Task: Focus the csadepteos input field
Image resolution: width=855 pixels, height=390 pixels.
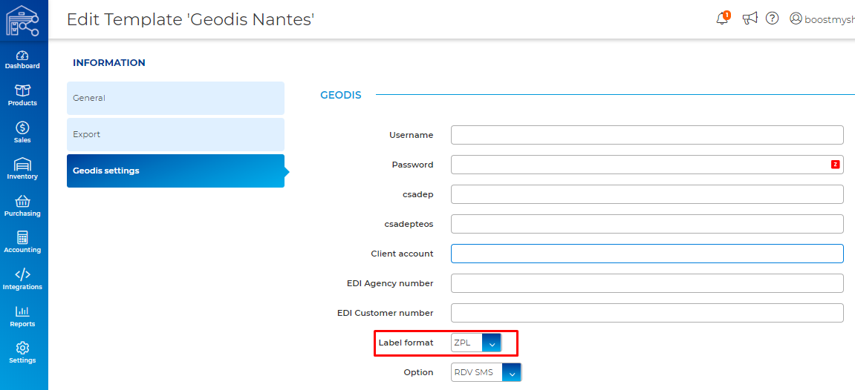Action: pos(647,224)
